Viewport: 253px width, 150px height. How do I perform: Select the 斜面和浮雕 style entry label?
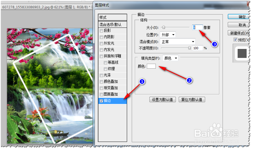pyautogui.click(x=113, y=56)
